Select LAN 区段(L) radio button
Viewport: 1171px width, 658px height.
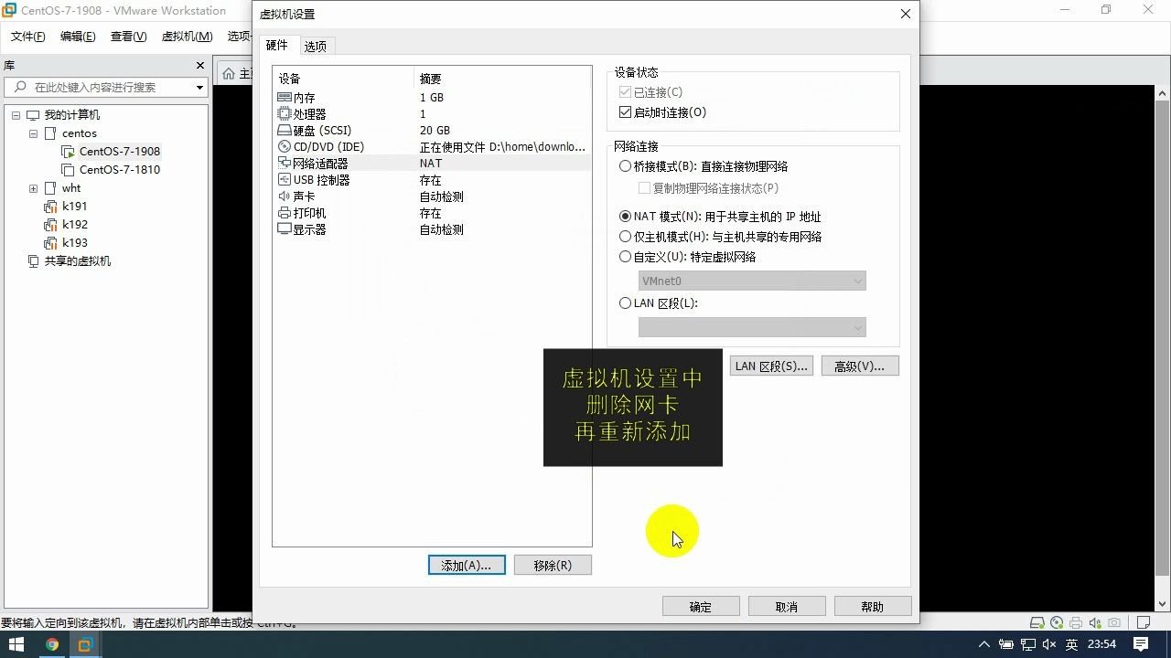(x=626, y=303)
